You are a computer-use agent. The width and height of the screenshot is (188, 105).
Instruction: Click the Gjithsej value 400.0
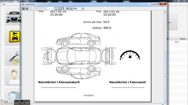point(107,28)
